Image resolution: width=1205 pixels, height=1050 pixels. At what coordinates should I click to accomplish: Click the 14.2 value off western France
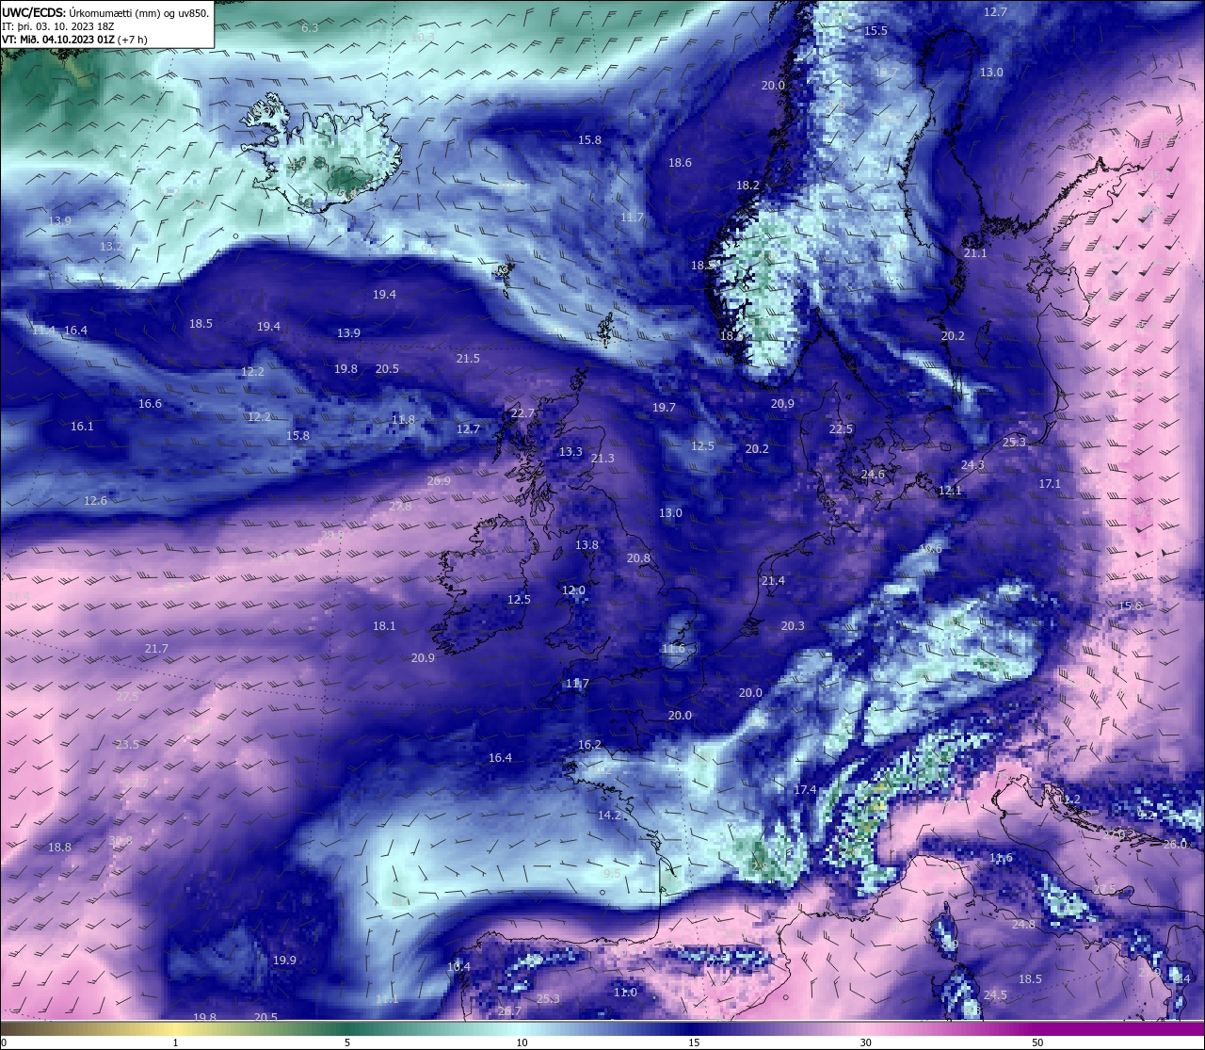(x=609, y=816)
